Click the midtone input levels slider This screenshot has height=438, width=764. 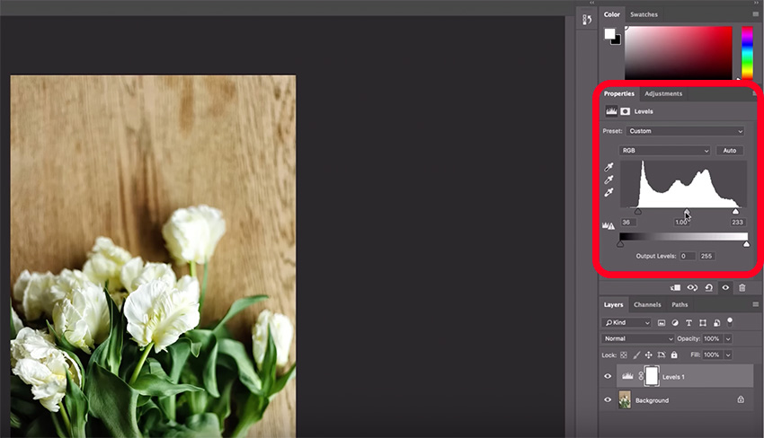click(x=687, y=212)
